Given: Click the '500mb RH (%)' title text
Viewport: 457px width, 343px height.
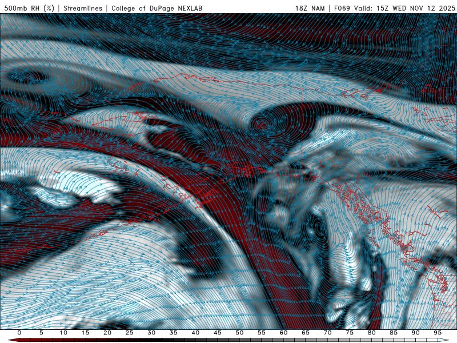Looking at the screenshot, I should (x=29, y=8).
